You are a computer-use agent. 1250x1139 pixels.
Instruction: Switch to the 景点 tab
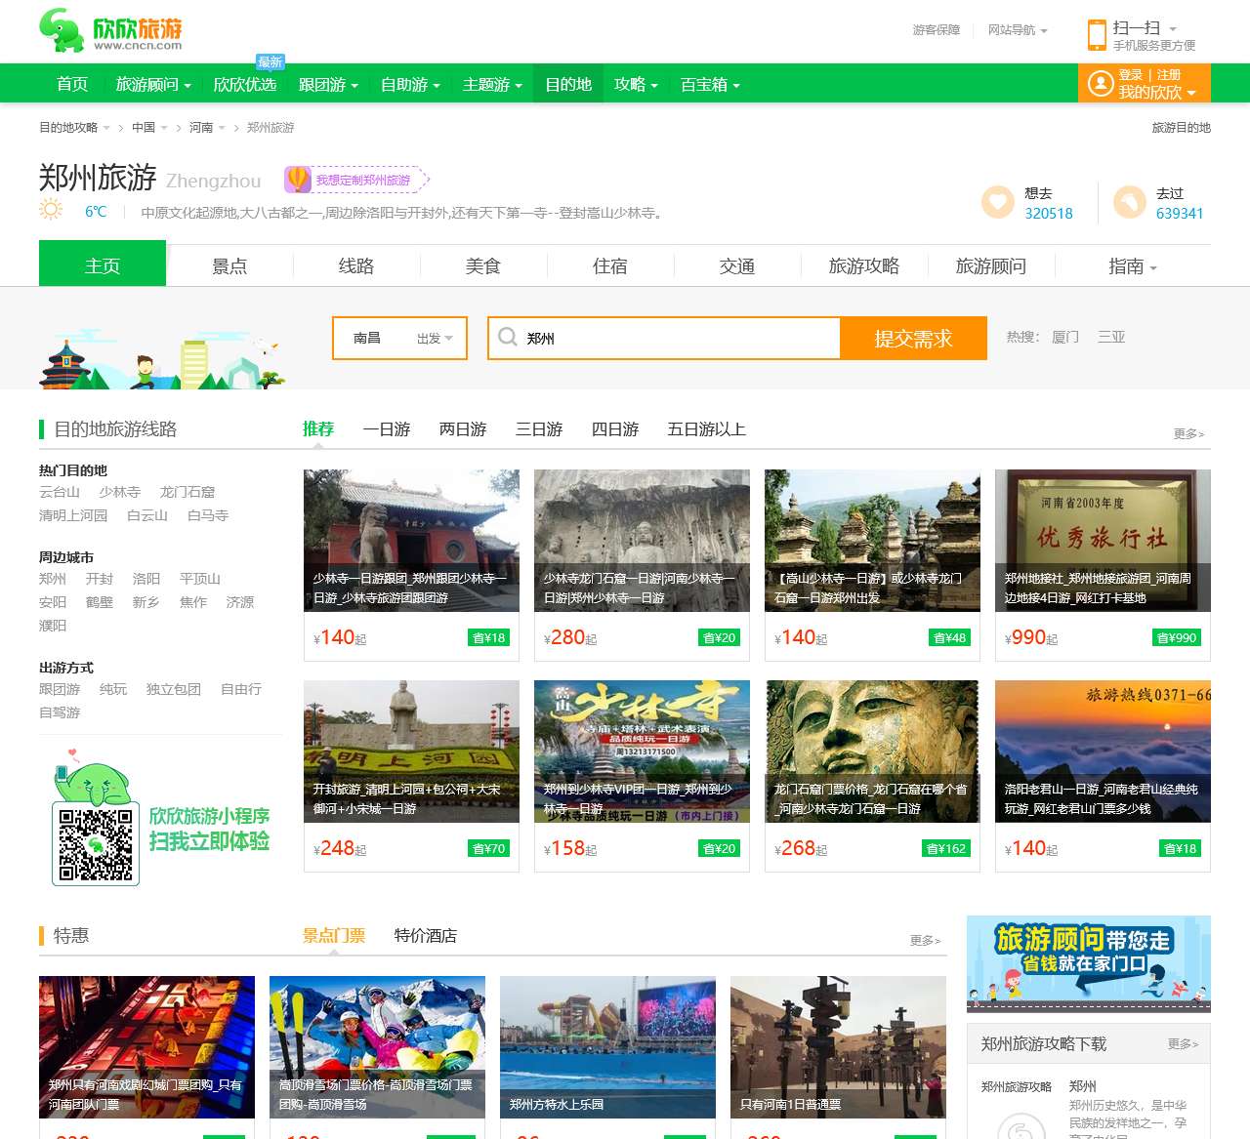tap(229, 266)
